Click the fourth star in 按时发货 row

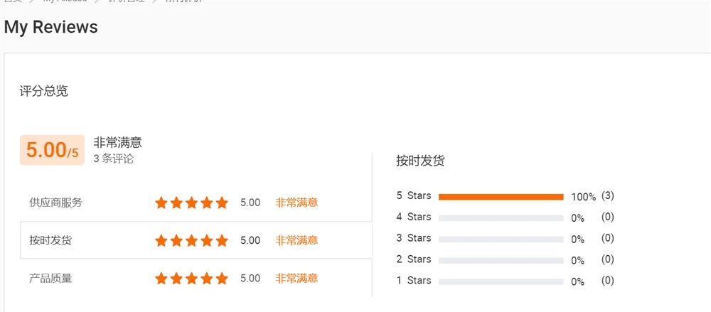(x=207, y=240)
